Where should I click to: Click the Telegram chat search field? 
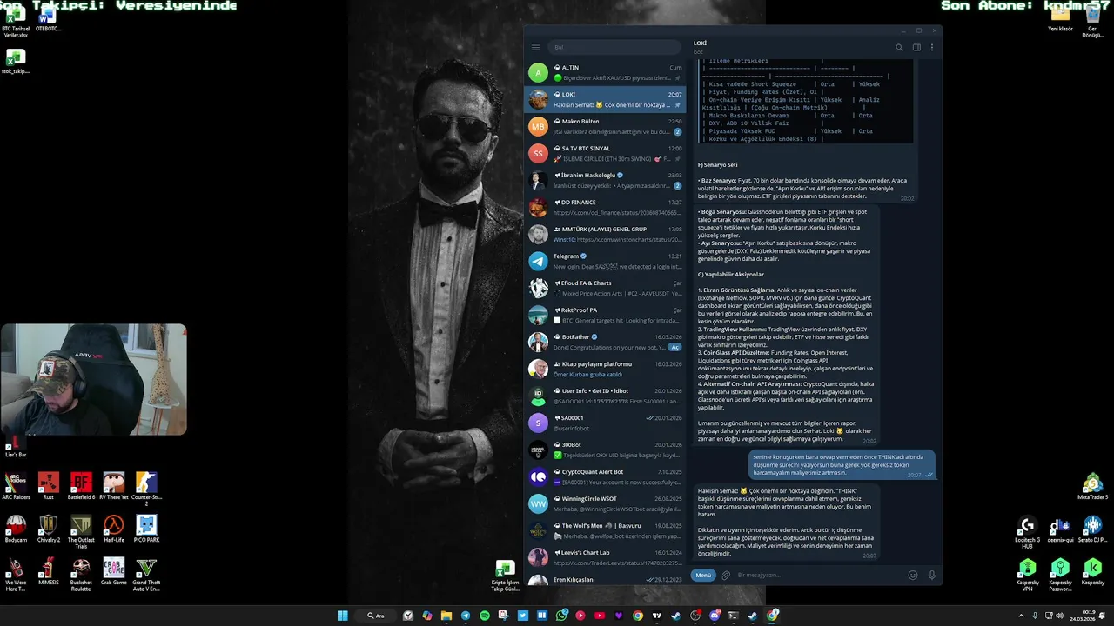tap(615, 47)
